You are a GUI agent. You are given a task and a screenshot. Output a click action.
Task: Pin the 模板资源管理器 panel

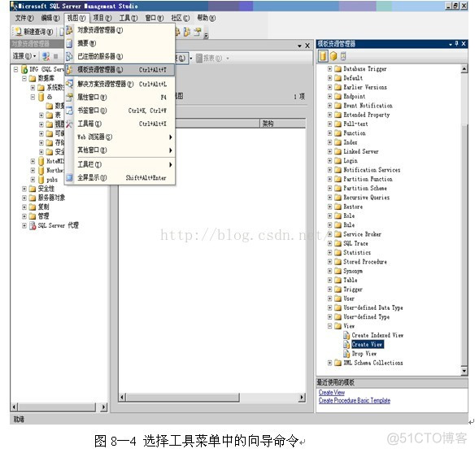pos(456,44)
